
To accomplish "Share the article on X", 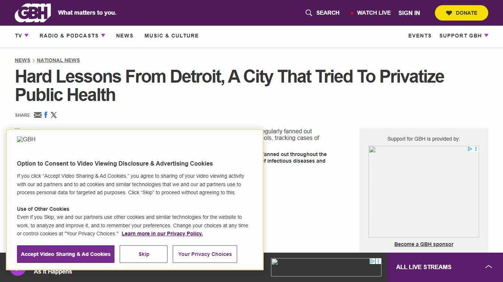I will pos(54,115).
